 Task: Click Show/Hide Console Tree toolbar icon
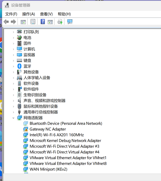pyautogui.click(x=23, y=22)
